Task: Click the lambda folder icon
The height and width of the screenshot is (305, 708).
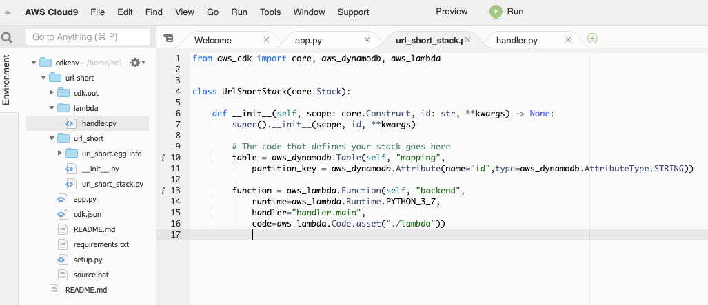Action: 63,108
